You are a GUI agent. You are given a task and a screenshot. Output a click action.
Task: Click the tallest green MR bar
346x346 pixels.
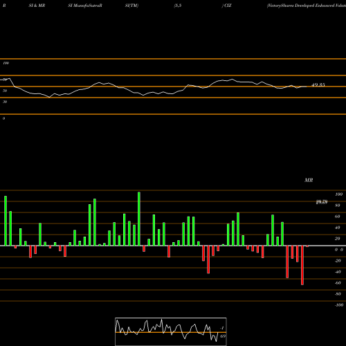pos(139,219)
